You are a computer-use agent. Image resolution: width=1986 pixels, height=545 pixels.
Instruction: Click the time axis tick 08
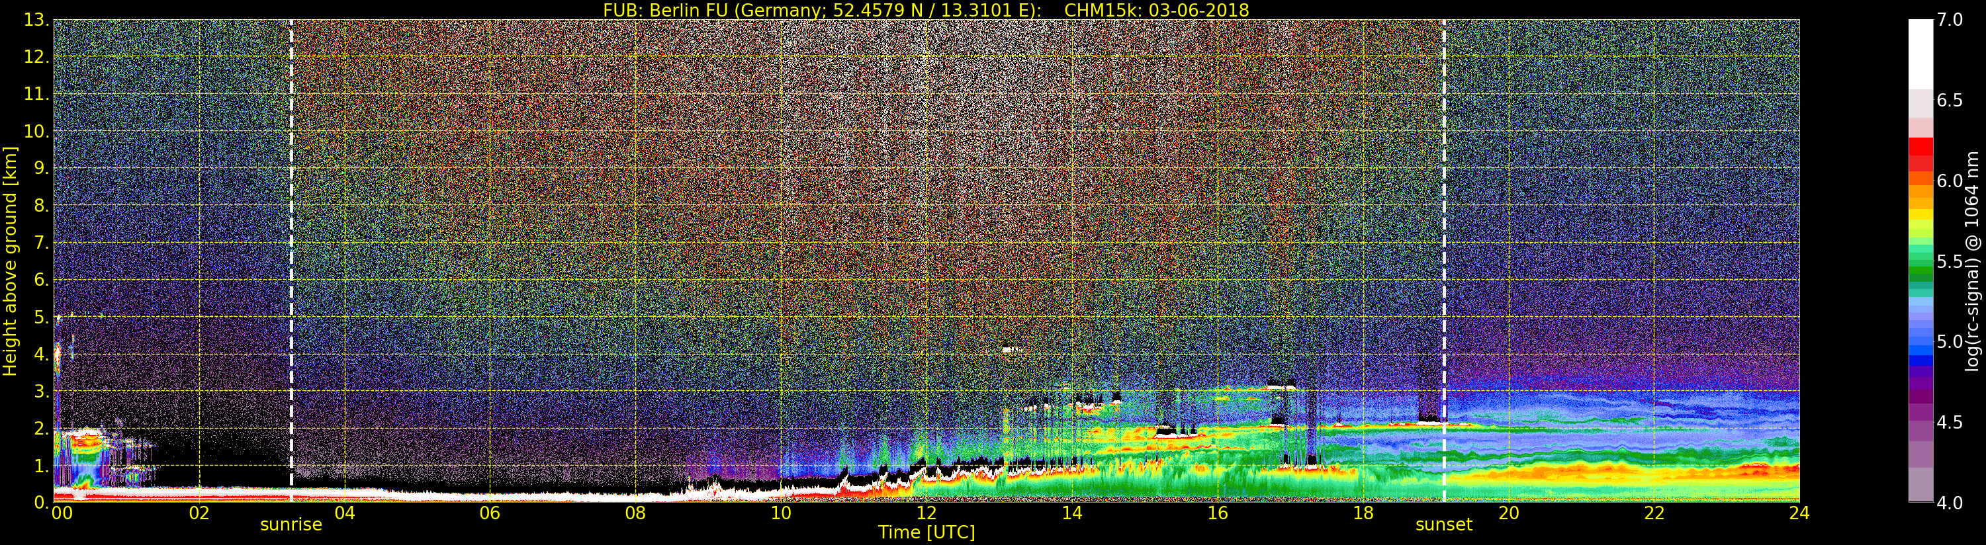pyautogui.click(x=635, y=513)
